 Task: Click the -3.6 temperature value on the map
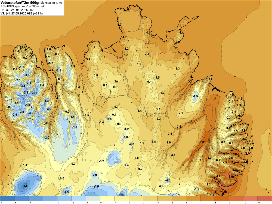(35, 93)
